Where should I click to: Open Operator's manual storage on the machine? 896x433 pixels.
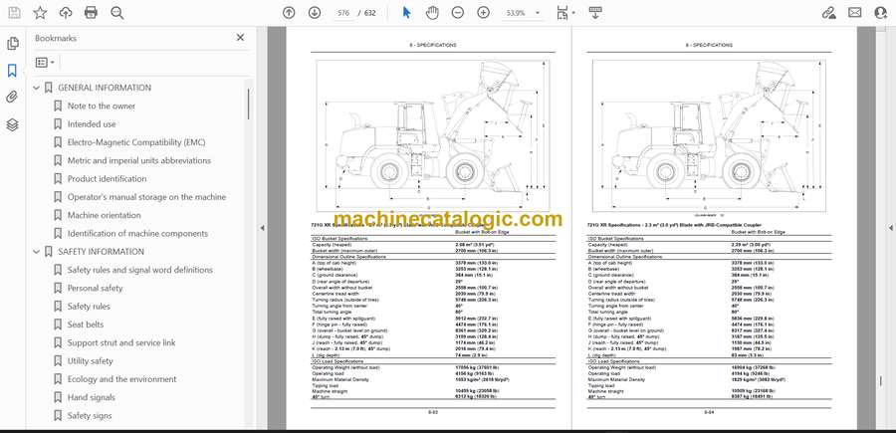(147, 197)
